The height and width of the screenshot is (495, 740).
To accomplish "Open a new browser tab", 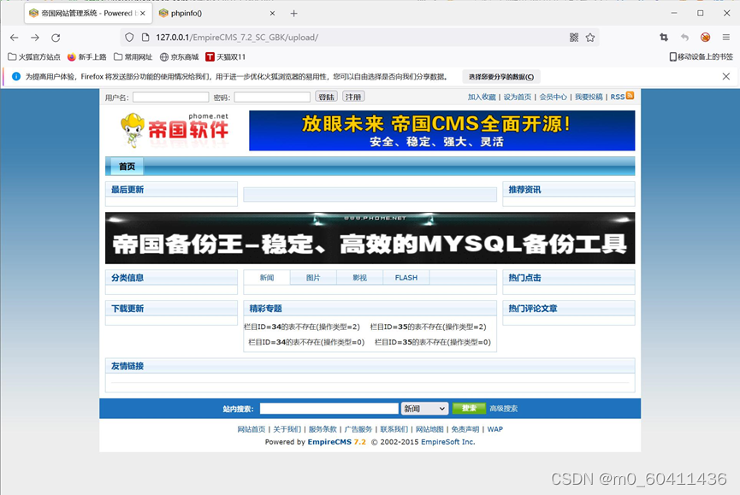I will (x=293, y=14).
